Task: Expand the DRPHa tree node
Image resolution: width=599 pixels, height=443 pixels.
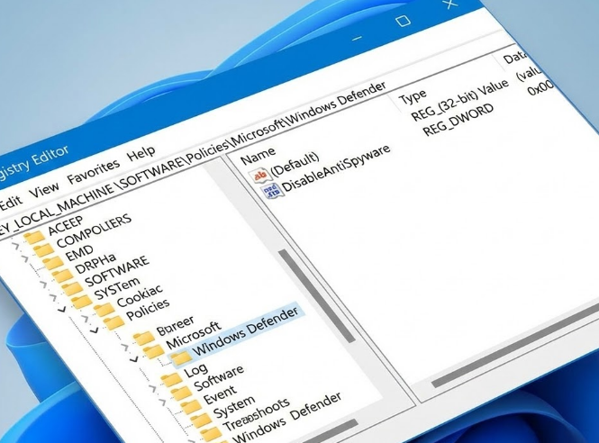Action: (43, 285)
